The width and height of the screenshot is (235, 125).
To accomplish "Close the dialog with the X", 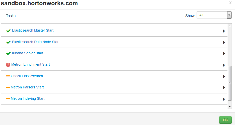I will [230, 3].
